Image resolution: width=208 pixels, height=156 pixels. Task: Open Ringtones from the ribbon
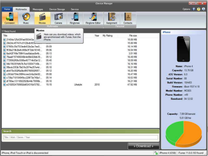[x=75, y=18]
